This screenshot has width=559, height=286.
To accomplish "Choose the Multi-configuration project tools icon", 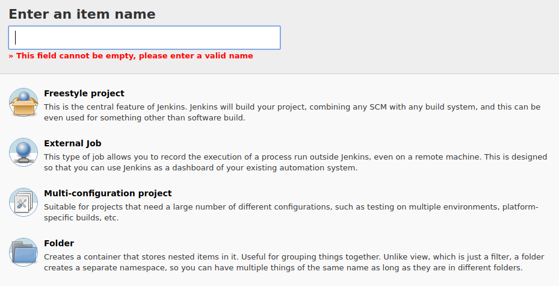I will pyautogui.click(x=23, y=202).
